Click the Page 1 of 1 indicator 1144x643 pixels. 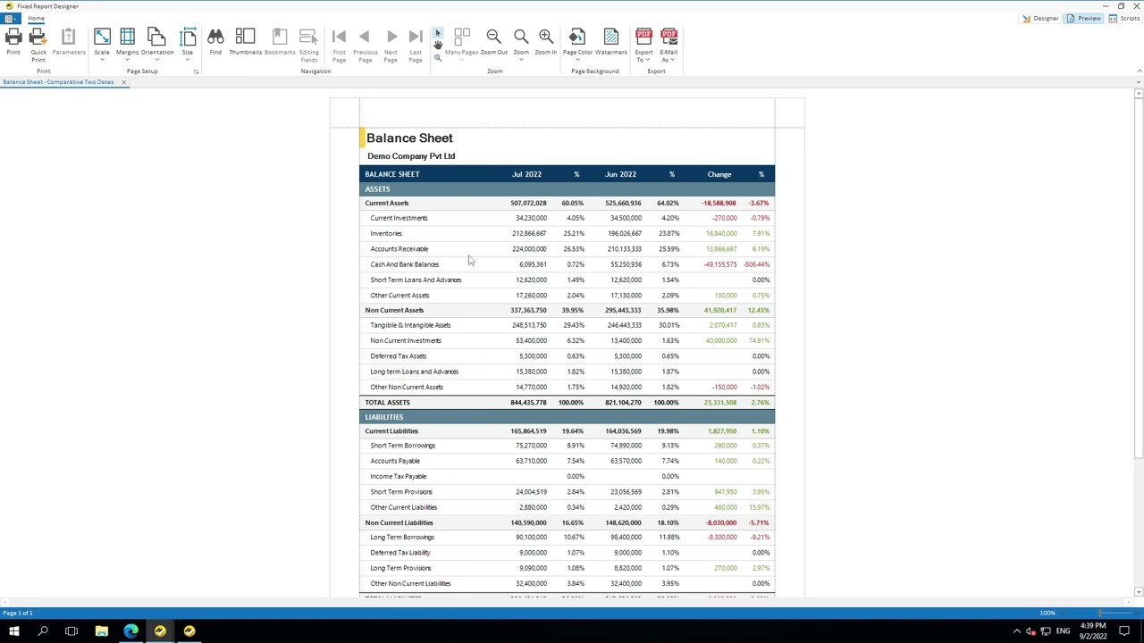18,614
